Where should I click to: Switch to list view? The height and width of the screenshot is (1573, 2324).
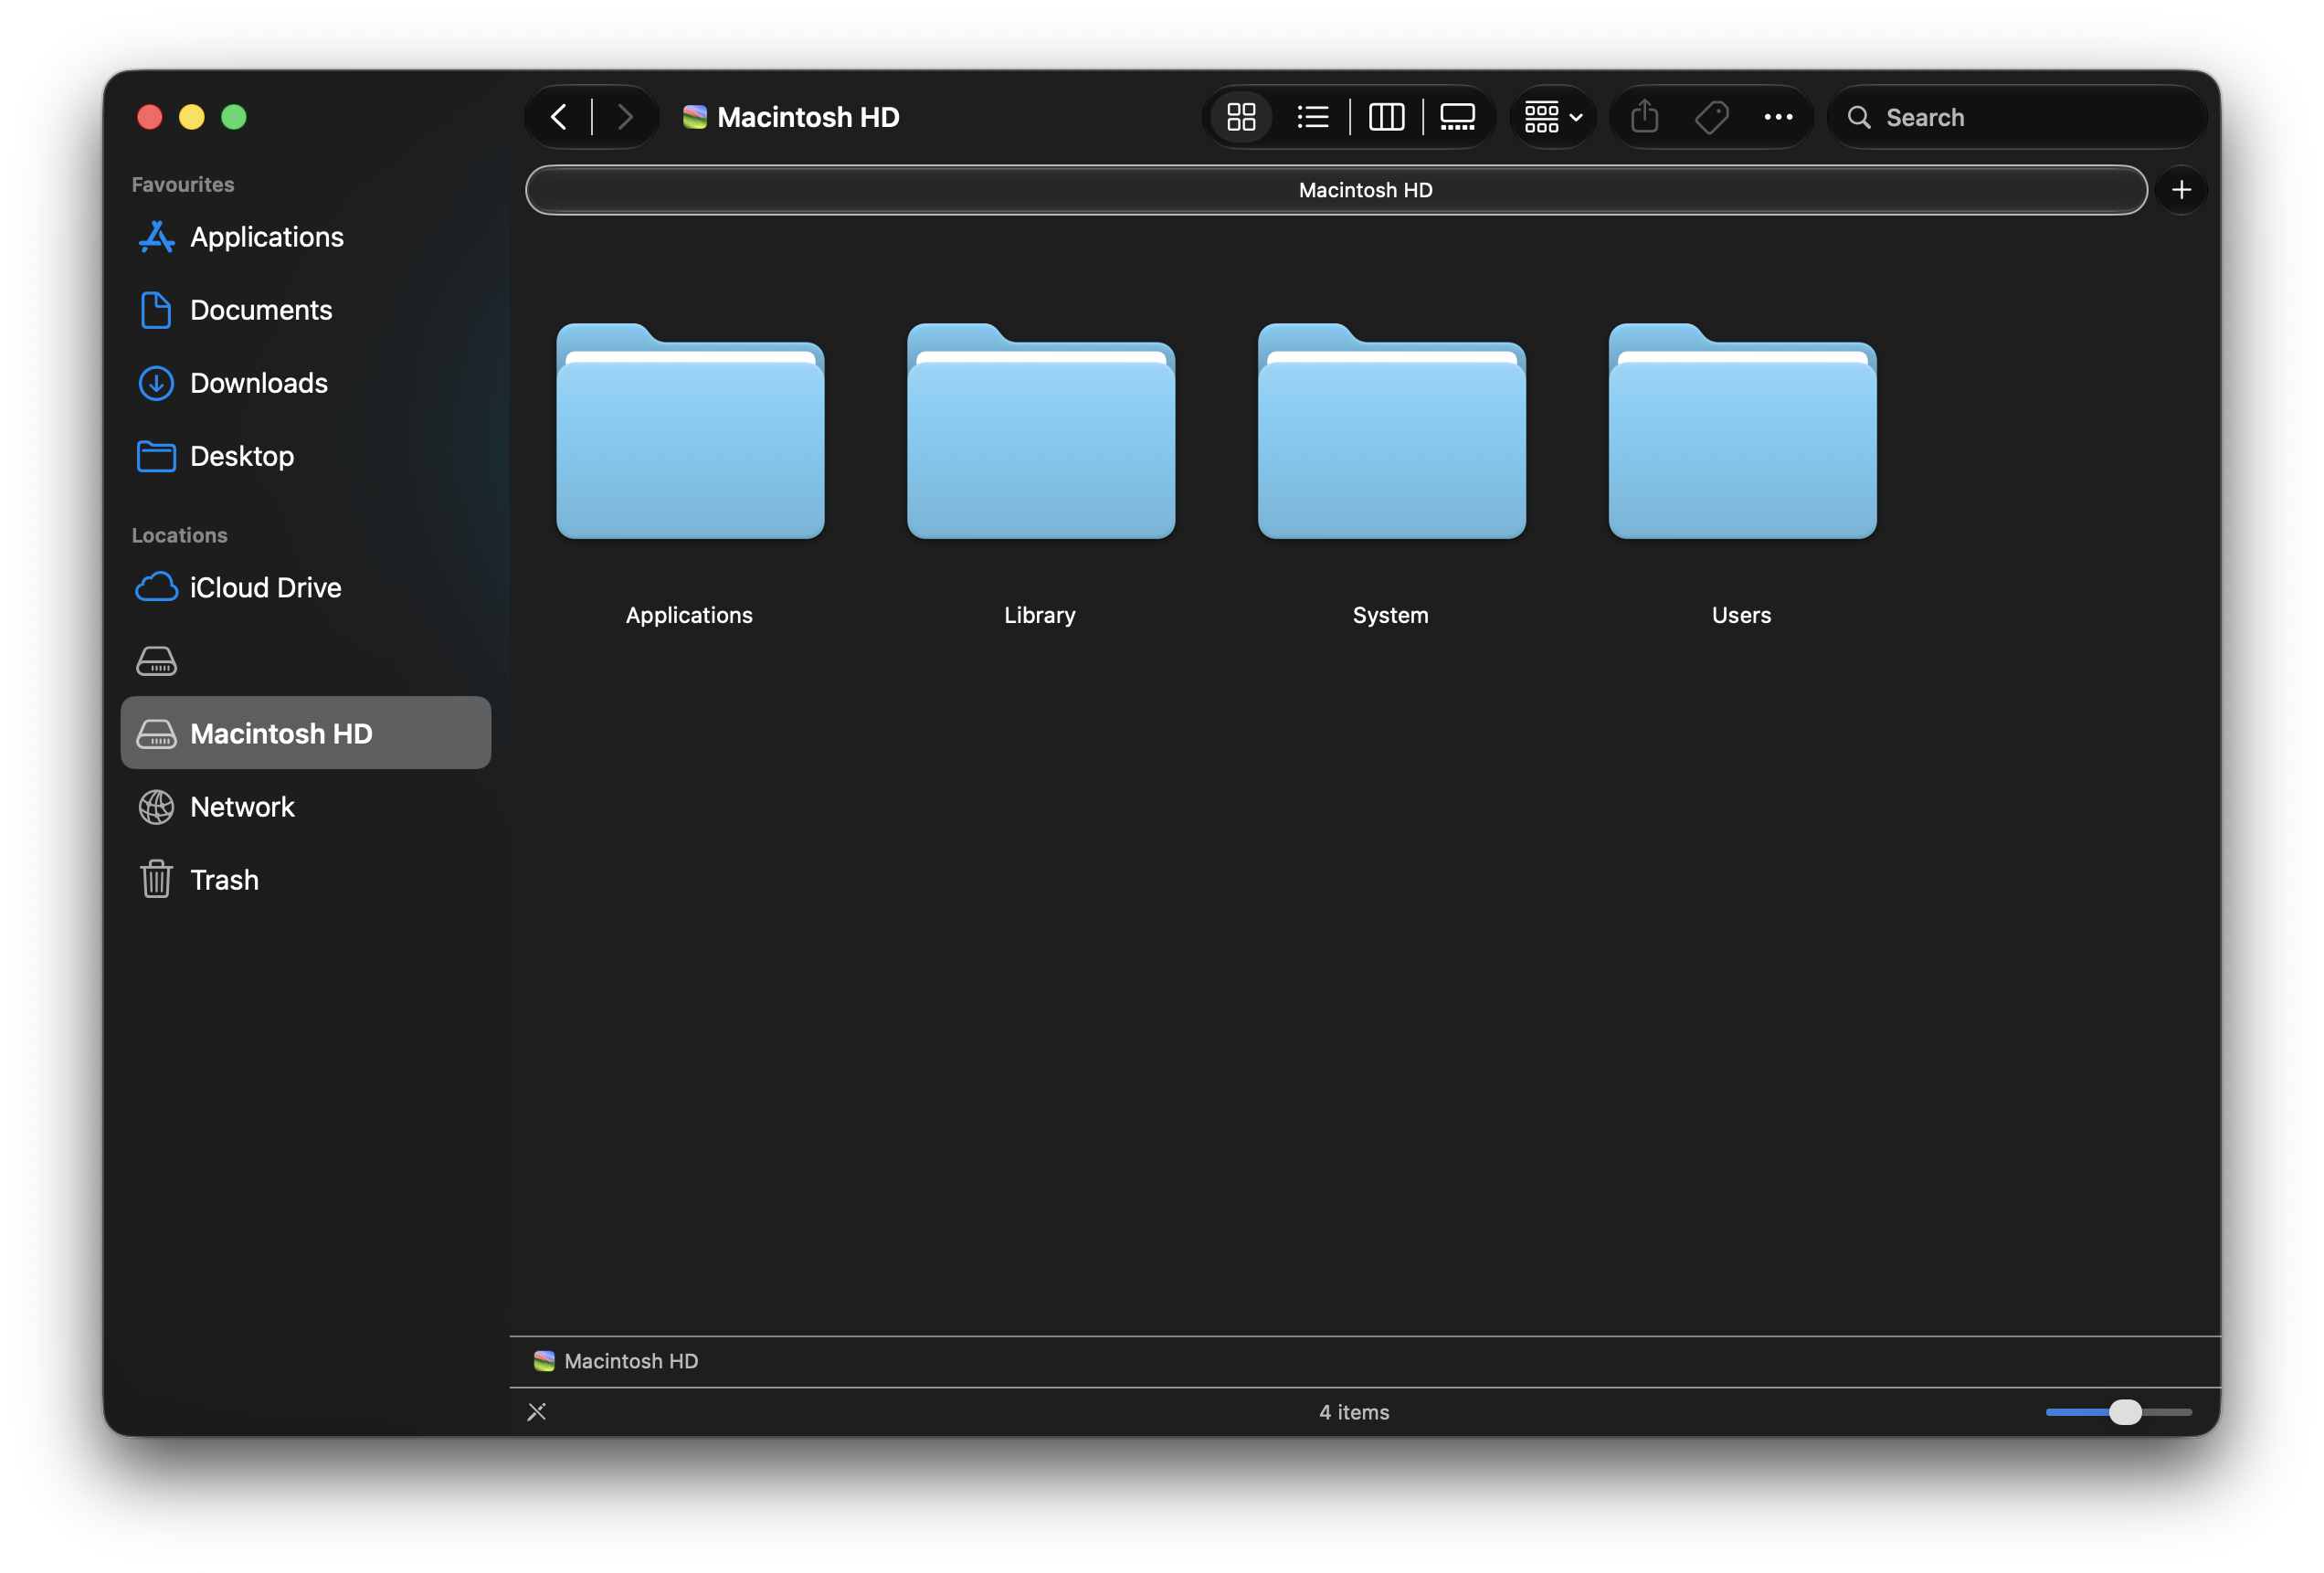1312,117
